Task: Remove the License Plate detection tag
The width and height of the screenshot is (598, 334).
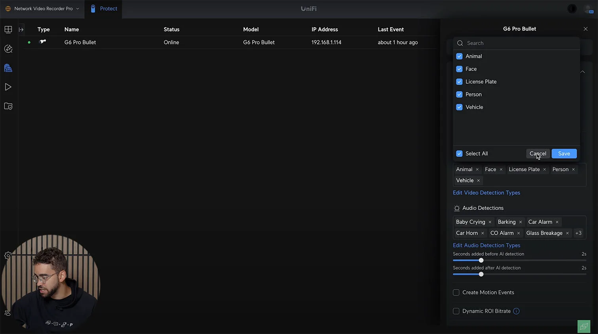Action: coord(545,169)
